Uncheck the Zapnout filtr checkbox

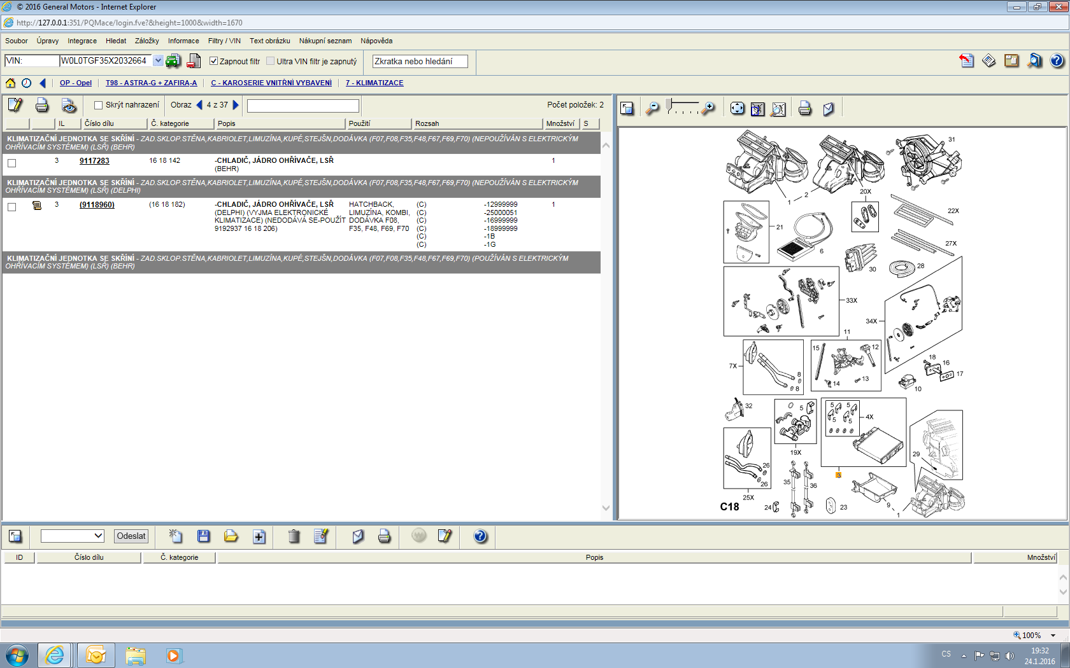(214, 62)
